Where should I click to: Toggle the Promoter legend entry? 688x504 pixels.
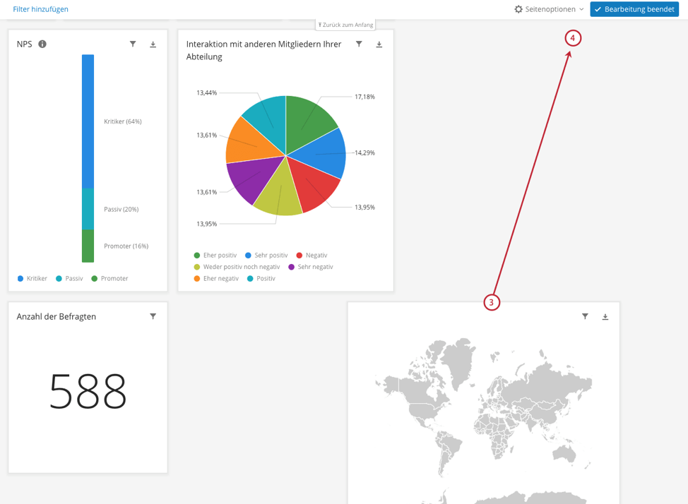(x=109, y=279)
